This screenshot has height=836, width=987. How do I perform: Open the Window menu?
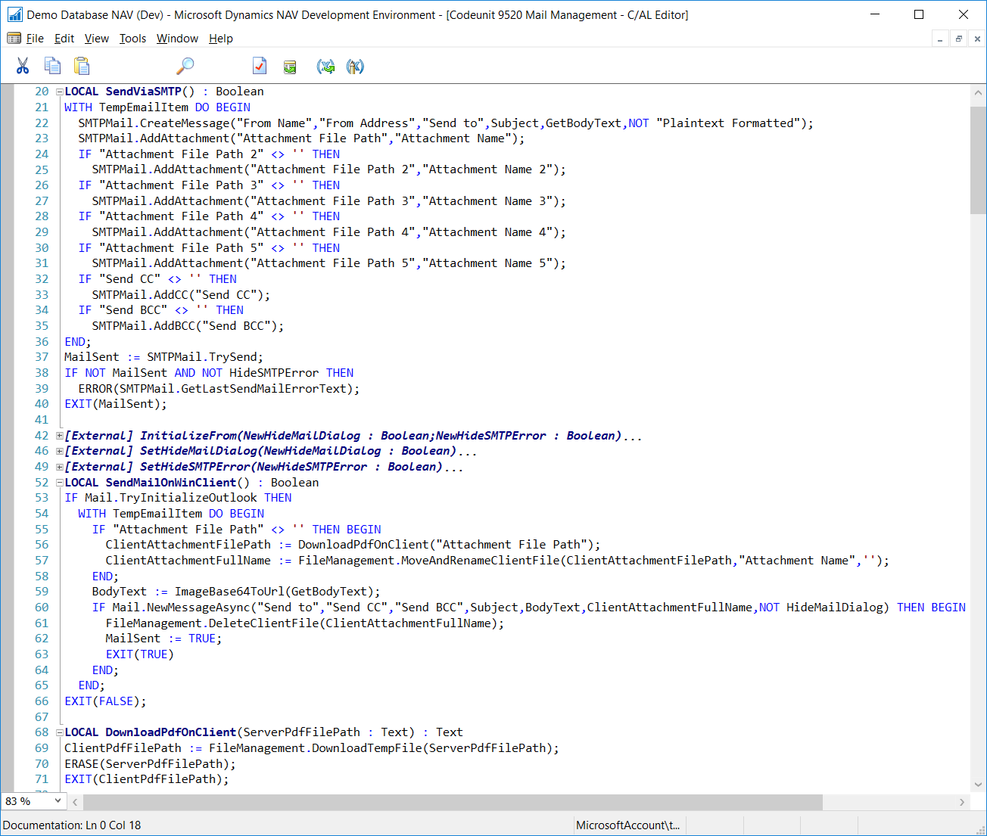point(177,39)
